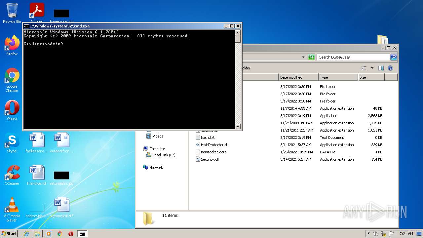This screenshot has width=423, height=238.
Task: Open Explorer help button
Action: click(x=390, y=68)
